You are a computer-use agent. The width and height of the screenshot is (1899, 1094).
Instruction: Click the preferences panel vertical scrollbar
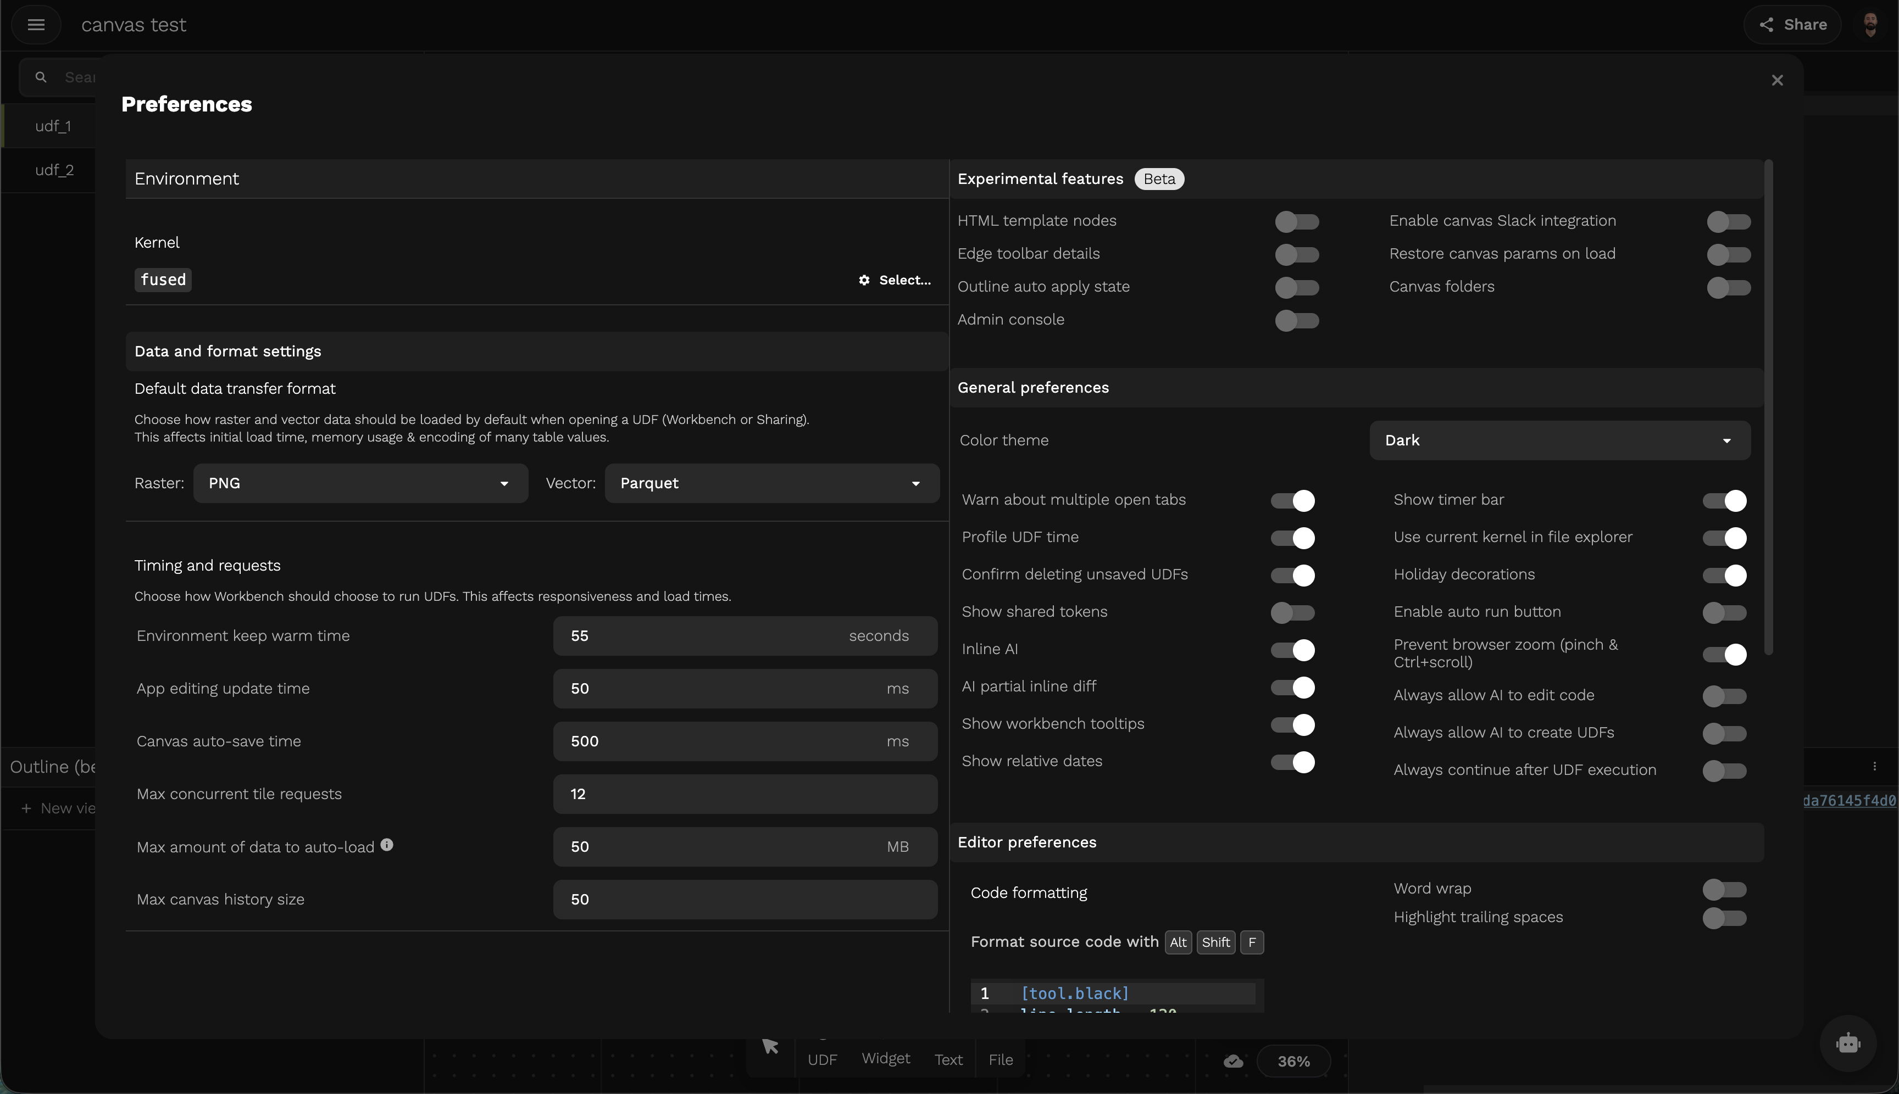1768,406
